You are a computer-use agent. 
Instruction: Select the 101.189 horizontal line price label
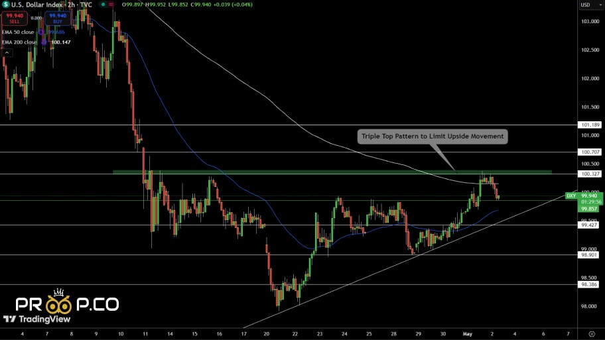589,125
